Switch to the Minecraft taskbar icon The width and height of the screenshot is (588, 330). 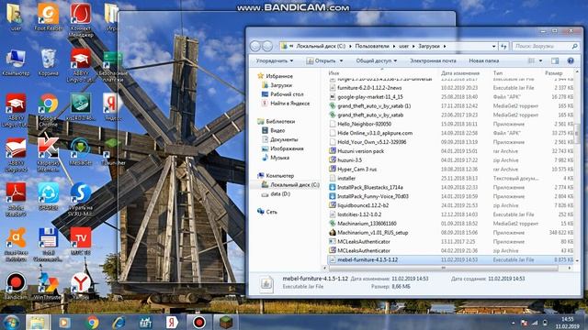pyautogui.click(x=226, y=322)
